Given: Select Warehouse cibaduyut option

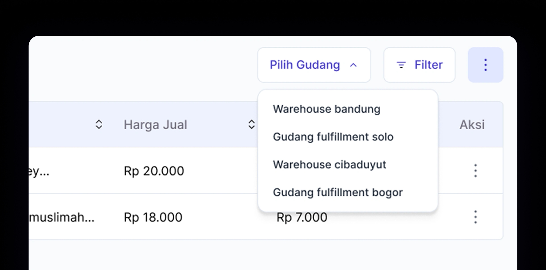Looking at the screenshot, I should pyautogui.click(x=330, y=165).
